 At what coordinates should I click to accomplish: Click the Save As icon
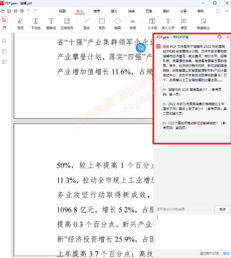pyautogui.click(x=16, y=11)
